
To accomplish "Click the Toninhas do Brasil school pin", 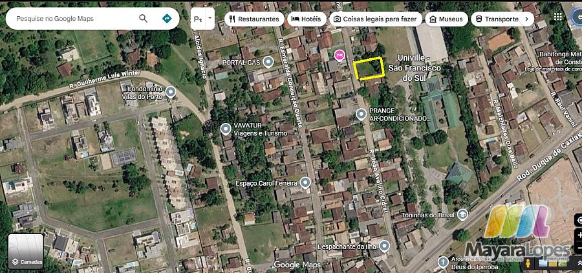I will coord(462,215).
